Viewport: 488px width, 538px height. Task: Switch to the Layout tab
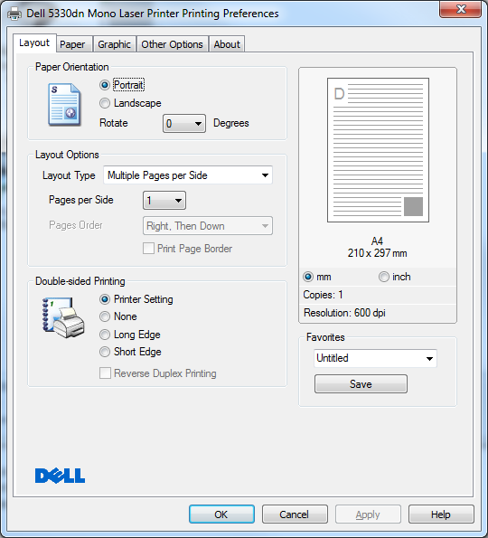tap(34, 42)
